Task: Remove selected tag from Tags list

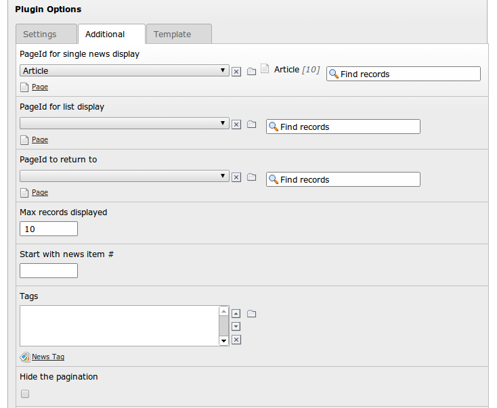Action: pos(236,340)
